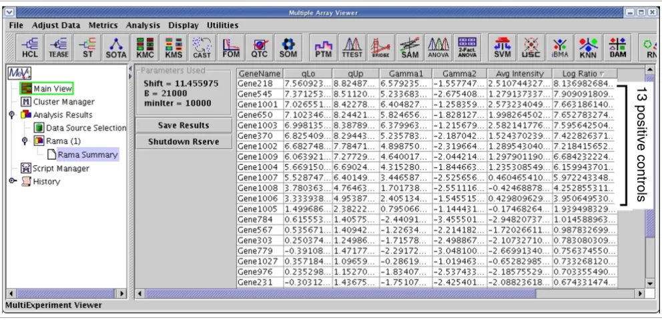Sort table by Log Ratio column header
This screenshot has height=320, width=662.
585,74
